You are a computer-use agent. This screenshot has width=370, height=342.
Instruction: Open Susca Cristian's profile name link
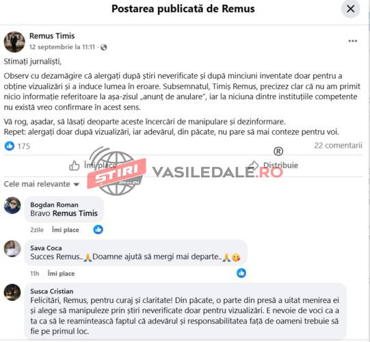(52, 291)
